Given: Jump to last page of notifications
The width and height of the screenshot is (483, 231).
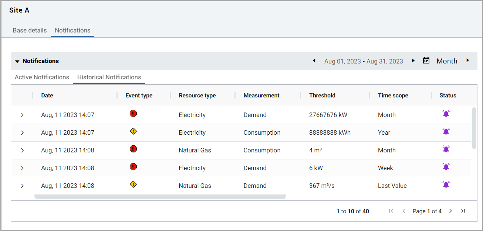Looking at the screenshot, I should point(463,211).
